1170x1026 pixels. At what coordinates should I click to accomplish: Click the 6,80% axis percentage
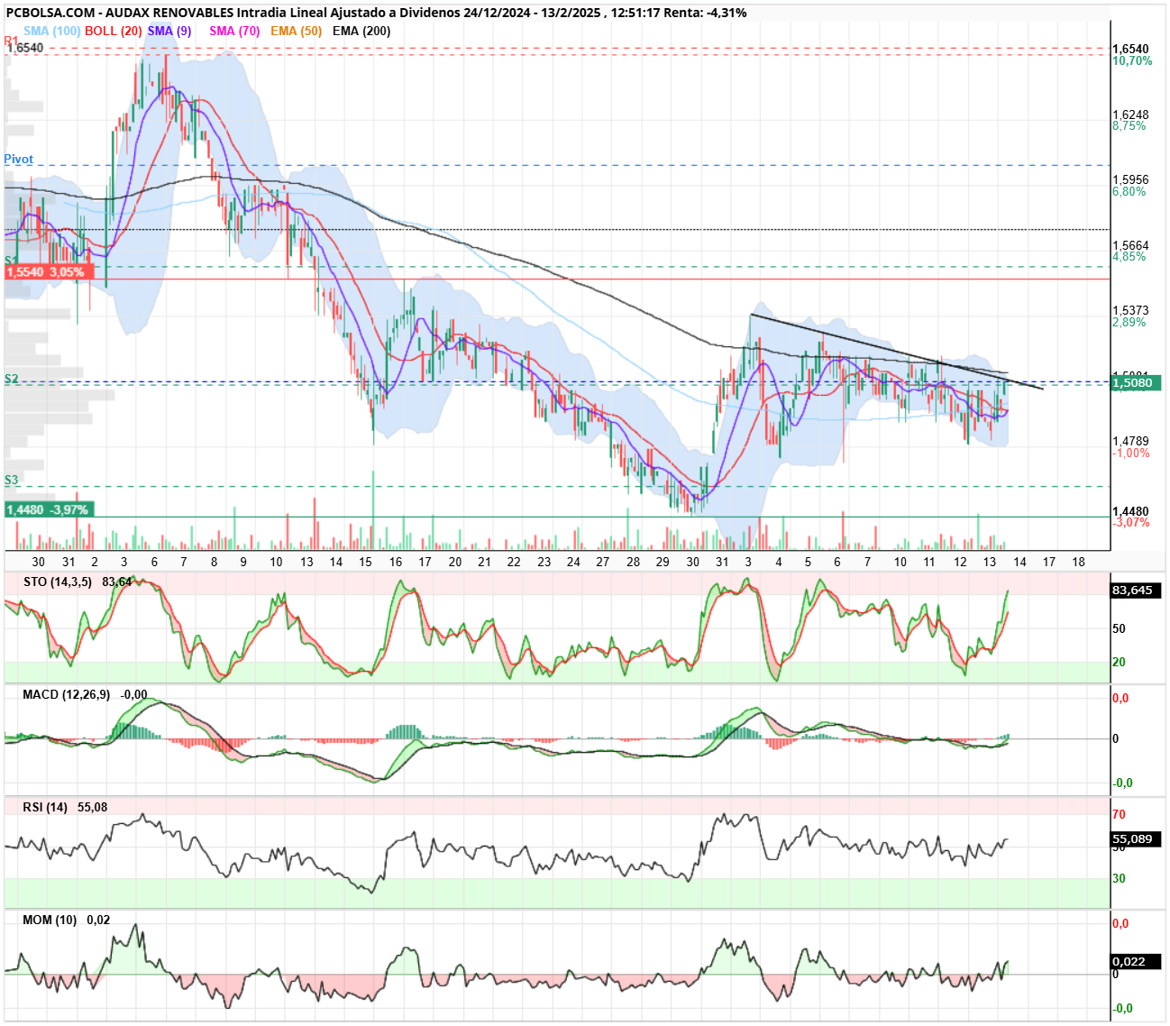[x=1129, y=192]
